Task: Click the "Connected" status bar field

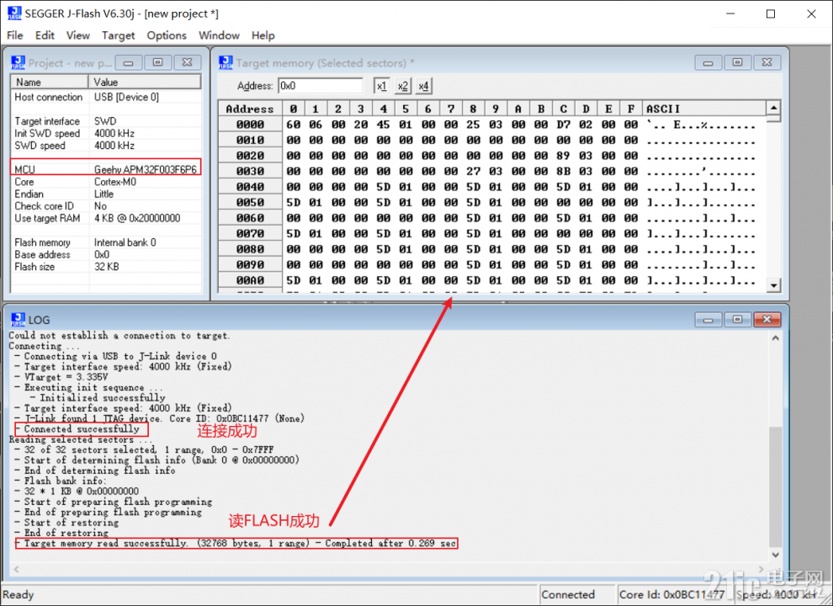Action: click(577, 594)
